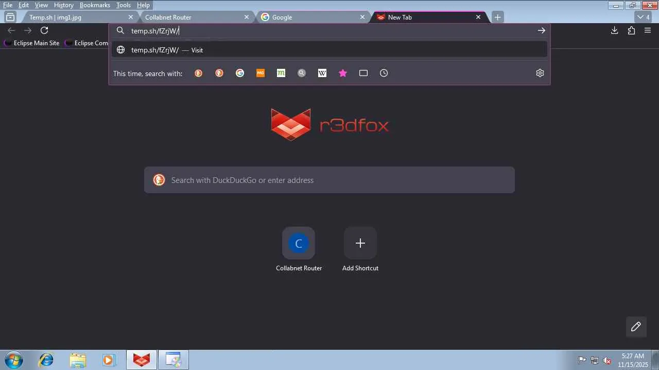Open the Extensions puzzle icon

click(631, 31)
